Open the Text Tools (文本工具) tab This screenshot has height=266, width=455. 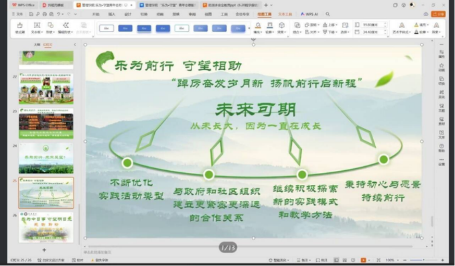[285, 14]
